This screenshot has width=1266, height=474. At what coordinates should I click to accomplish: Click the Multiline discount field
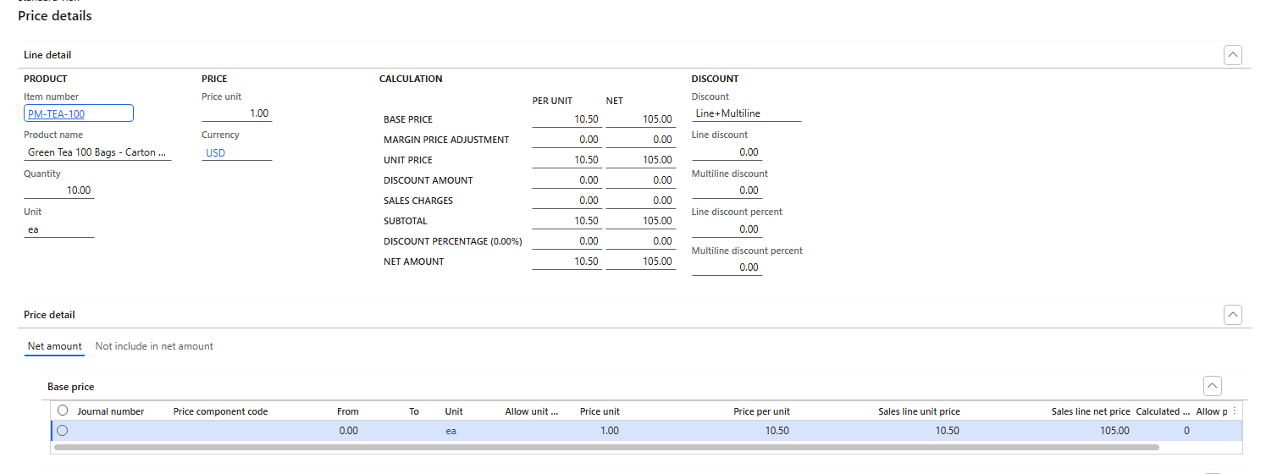pos(727,190)
